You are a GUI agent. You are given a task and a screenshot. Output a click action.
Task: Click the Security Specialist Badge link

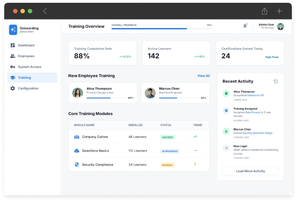(x=257, y=133)
